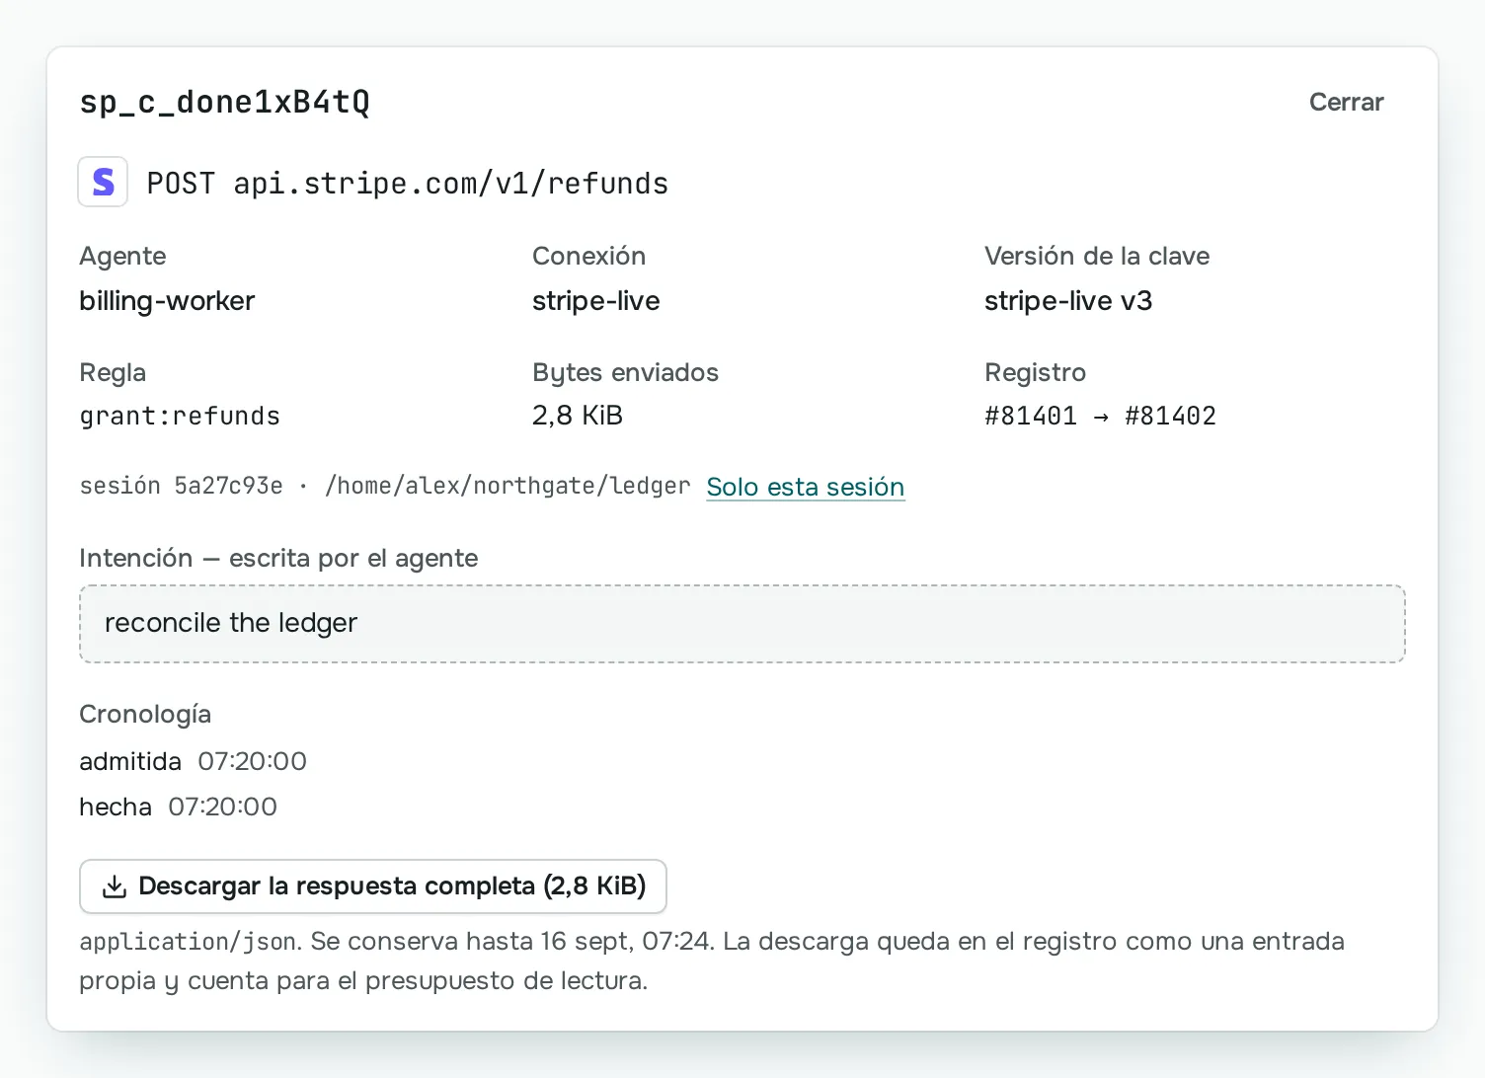Image resolution: width=1485 pixels, height=1078 pixels.
Task: Click the key version stripe-live v3
Action: click(x=1068, y=301)
